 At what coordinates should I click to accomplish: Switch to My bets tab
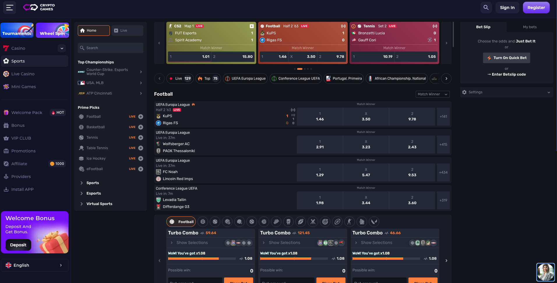click(530, 27)
